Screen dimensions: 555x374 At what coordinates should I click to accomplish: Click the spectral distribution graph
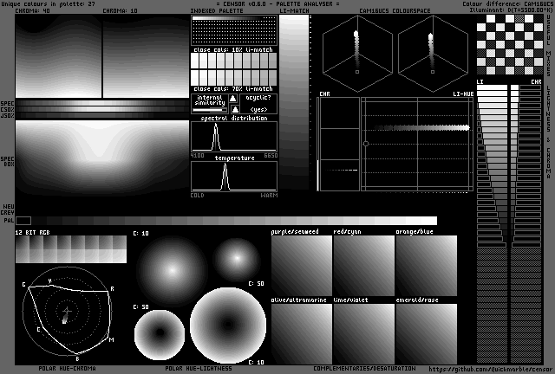click(x=234, y=137)
